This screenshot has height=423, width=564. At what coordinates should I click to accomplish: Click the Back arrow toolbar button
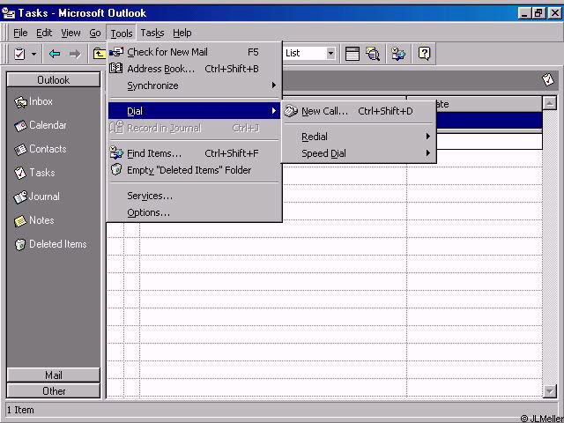coord(55,54)
